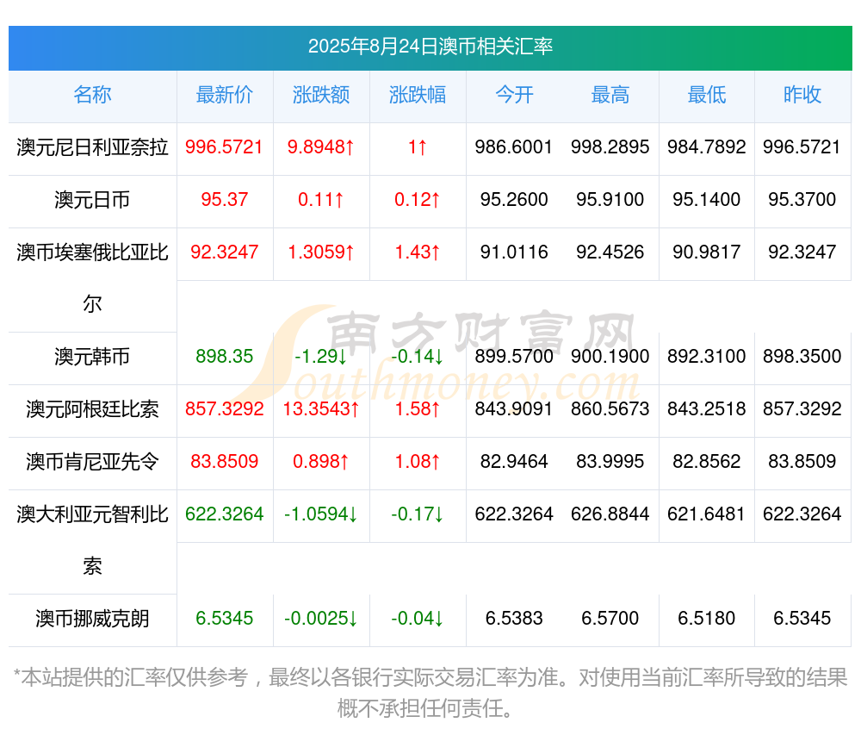
Task: Click change percent 1.08↑
Action: [x=418, y=462]
